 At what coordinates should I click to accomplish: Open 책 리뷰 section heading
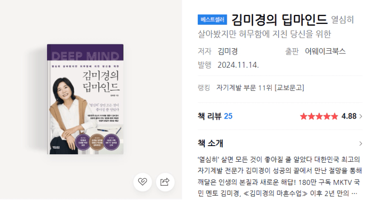click(x=210, y=116)
